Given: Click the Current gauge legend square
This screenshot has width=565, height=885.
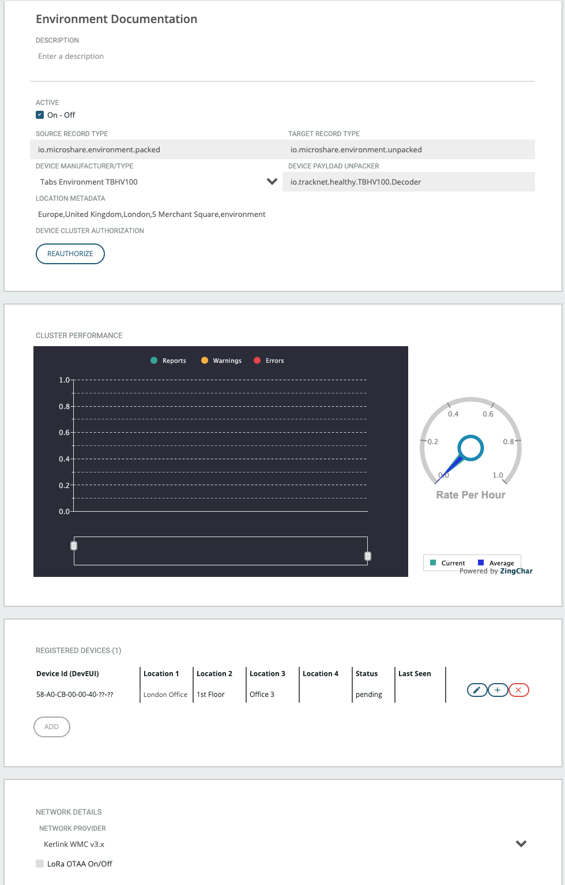Looking at the screenshot, I should click(433, 562).
